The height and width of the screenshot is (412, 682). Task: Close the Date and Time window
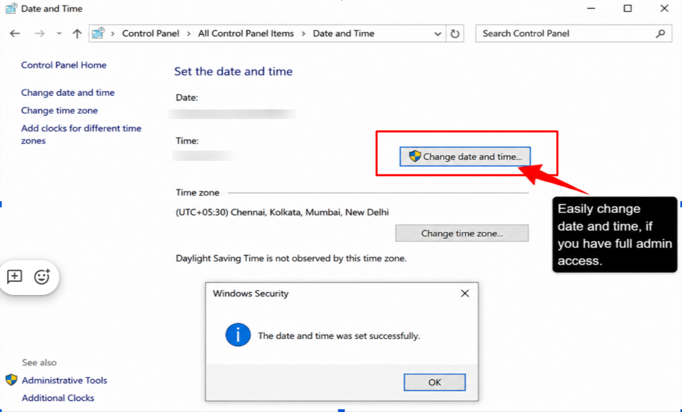click(x=664, y=8)
